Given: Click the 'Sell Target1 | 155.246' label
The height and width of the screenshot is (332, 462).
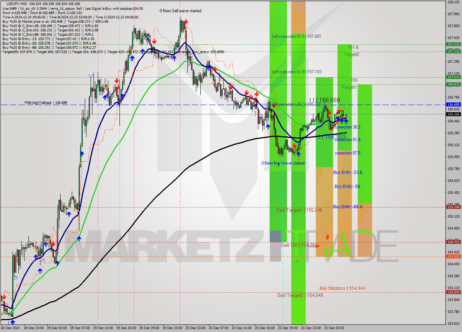Looking at the screenshot, I should click(x=299, y=210).
